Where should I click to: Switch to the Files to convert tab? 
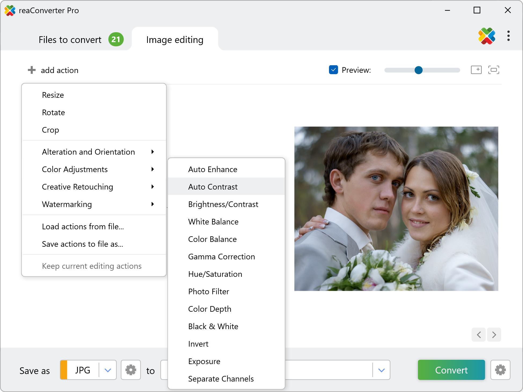pos(70,40)
